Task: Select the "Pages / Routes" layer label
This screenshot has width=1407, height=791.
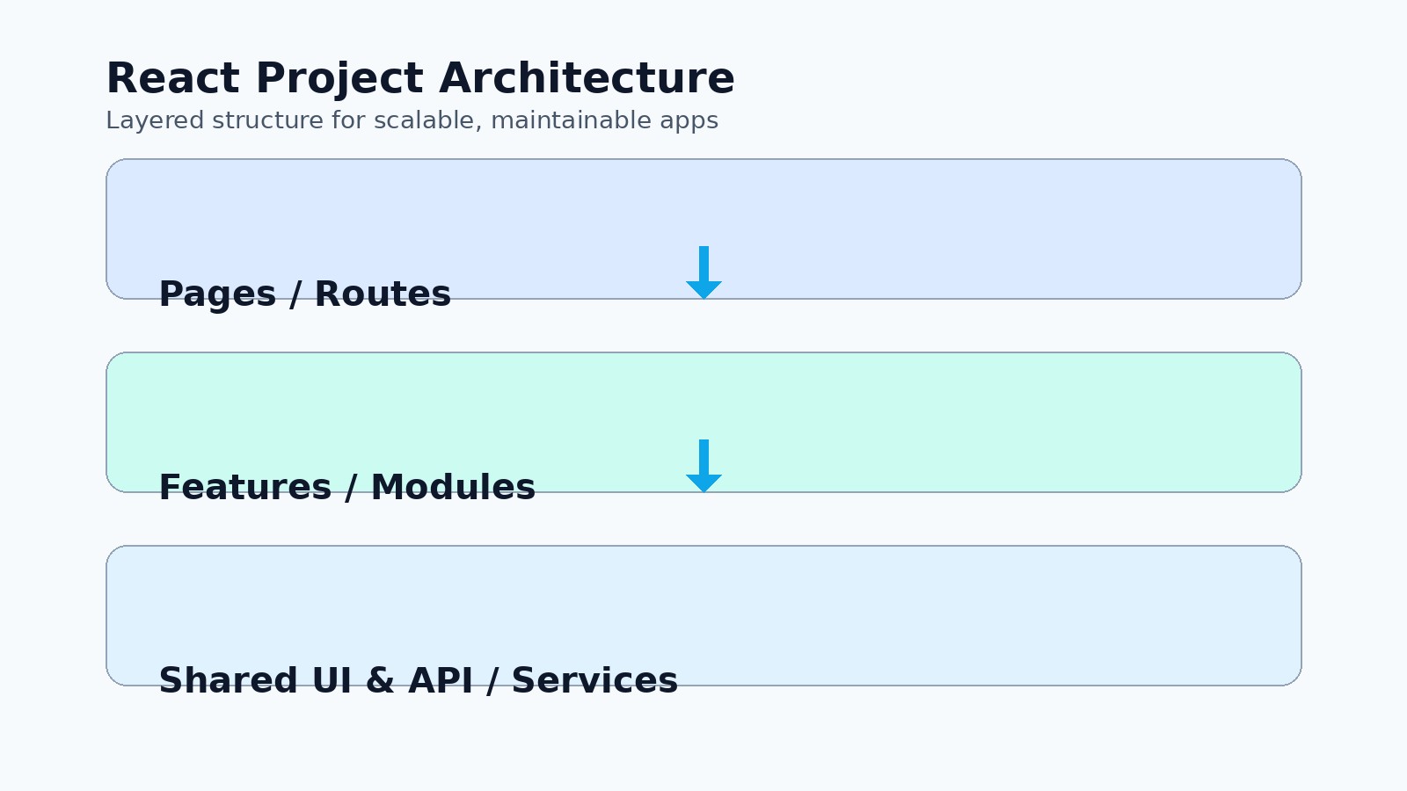Action: pyautogui.click(x=304, y=294)
